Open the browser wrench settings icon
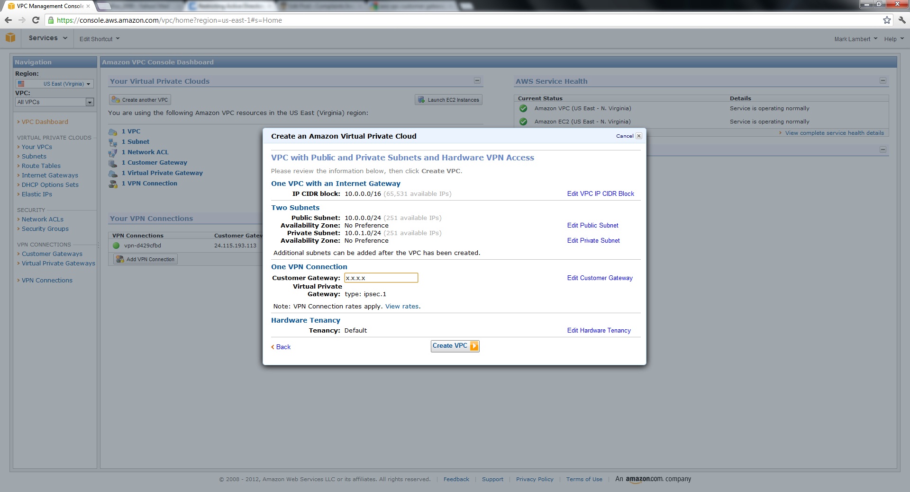The height and width of the screenshot is (492, 910). (901, 20)
